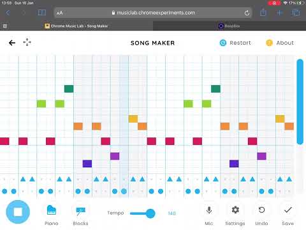Image resolution: width=306 pixels, height=230 pixels.
Task: Edit the tempo value 140
Action: click(171, 213)
